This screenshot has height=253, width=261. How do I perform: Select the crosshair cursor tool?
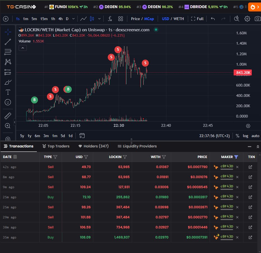tap(8, 32)
